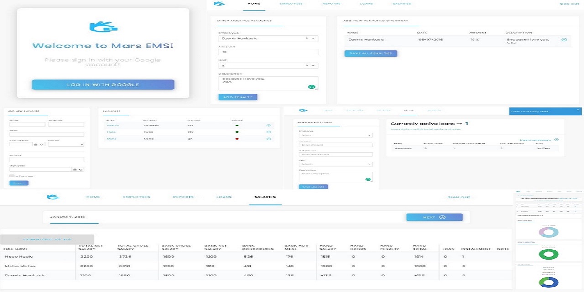Click the action icon in Meho employee row
This screenshot has height=292, width=584.
(269, 139)
